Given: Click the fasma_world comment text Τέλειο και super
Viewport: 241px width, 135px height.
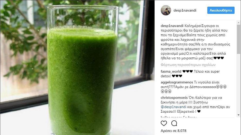Looking at the screenshot, I should click(207, 71).
